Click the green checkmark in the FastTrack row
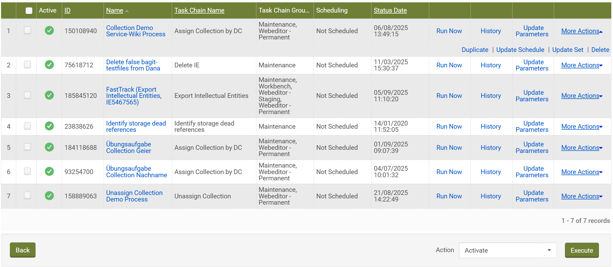 pyautogui.click(x=49, y=95)
